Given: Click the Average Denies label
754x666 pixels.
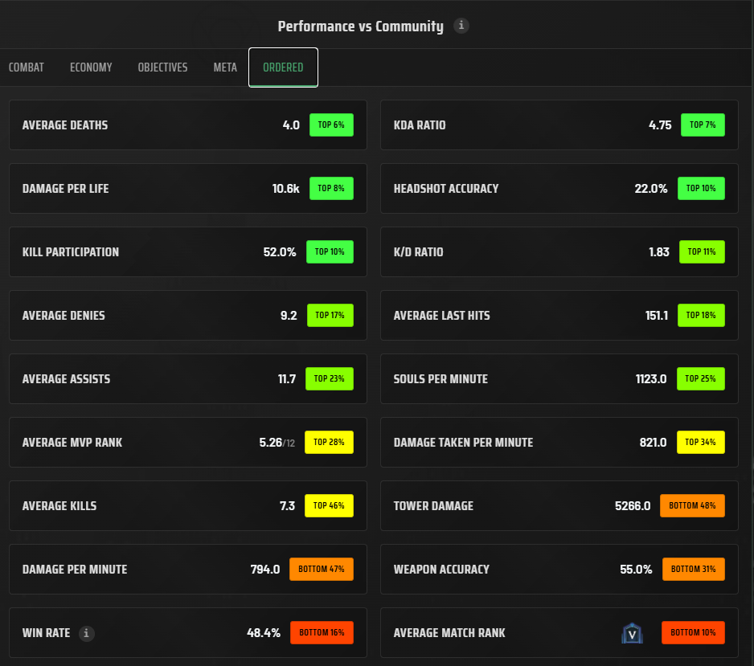Looking at the screenshot, I should tap(64, 316).
